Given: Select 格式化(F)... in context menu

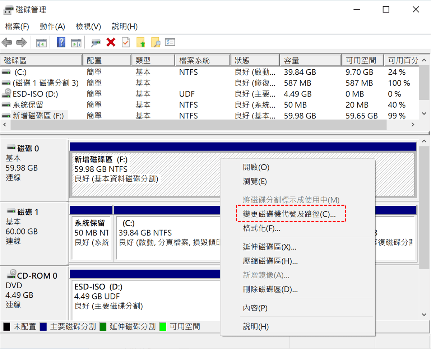Looking at the screenshot, I should tap(297, 228).
